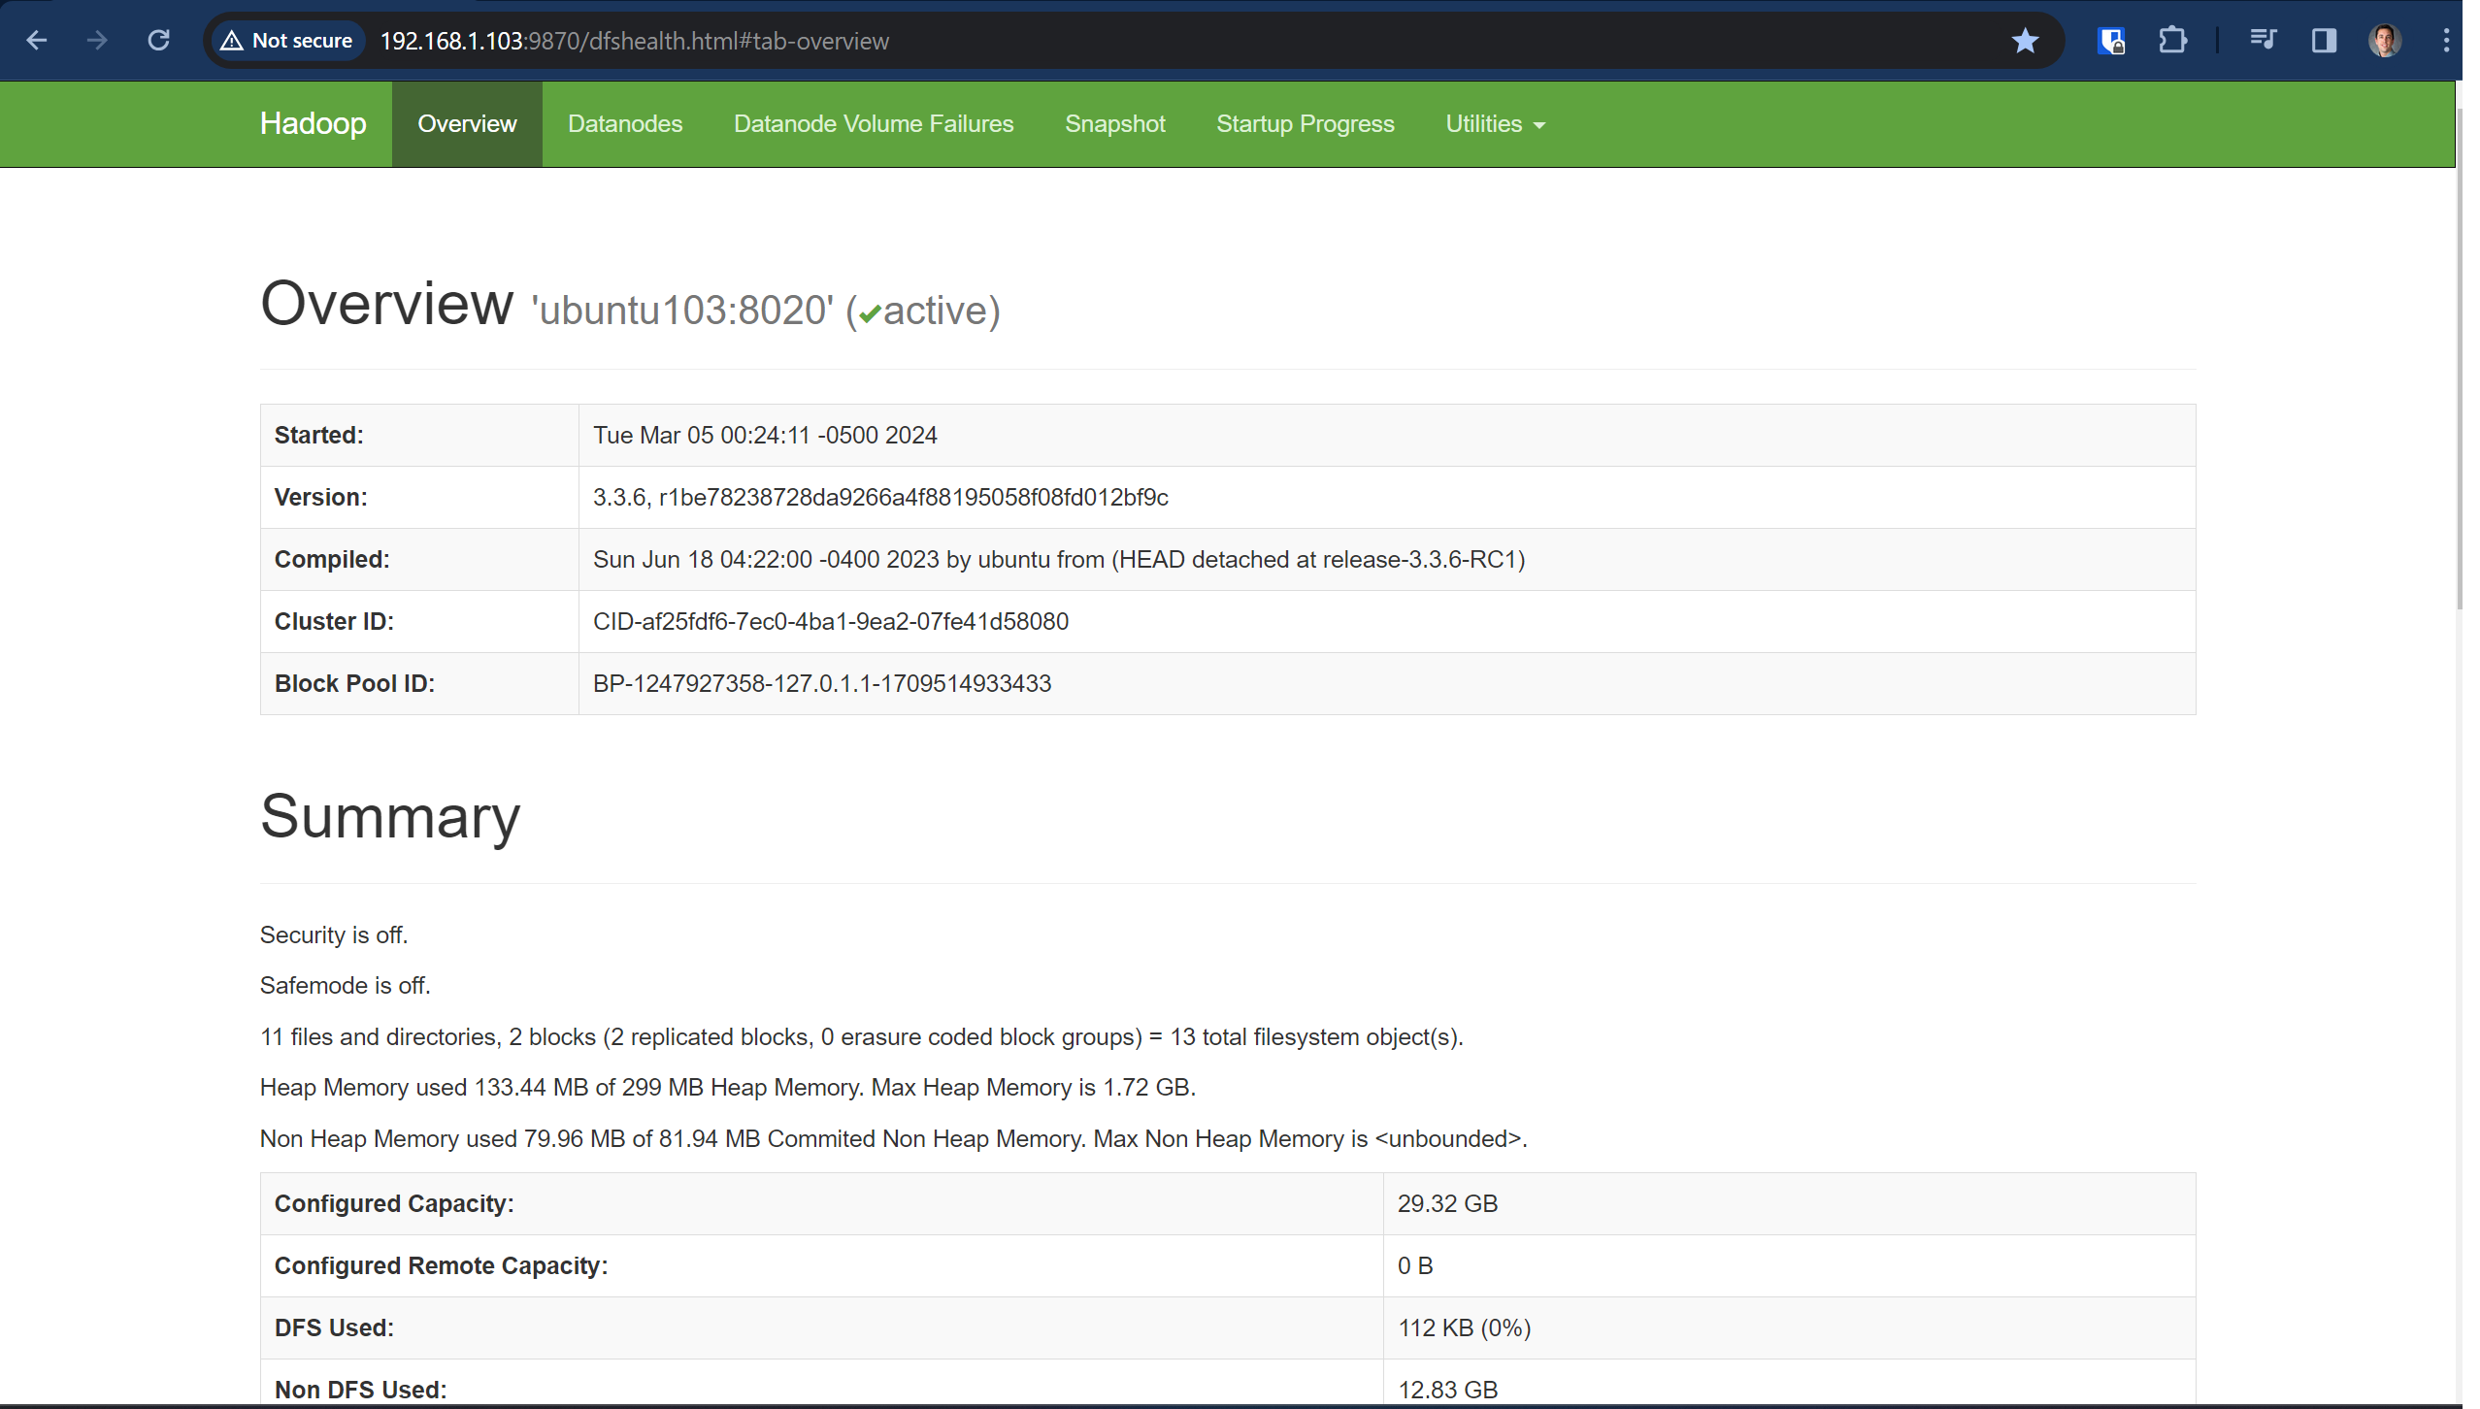Click the 11 files and directories line
The width and height of the screenshot is (2480, 1409).
pos(862,1037)
